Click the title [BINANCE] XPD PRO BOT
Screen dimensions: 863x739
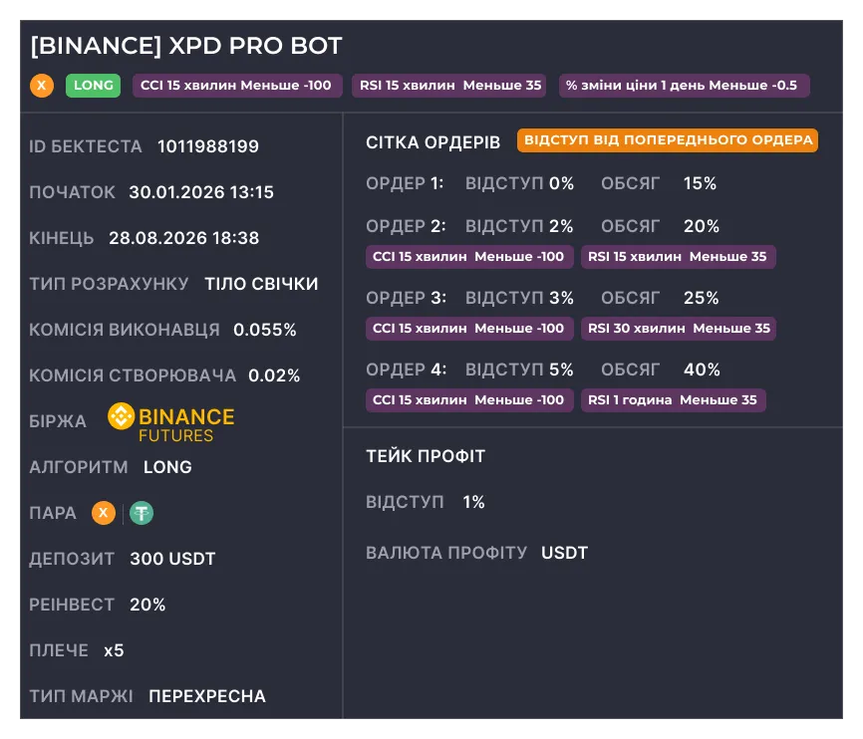click(x=186, y=46)
